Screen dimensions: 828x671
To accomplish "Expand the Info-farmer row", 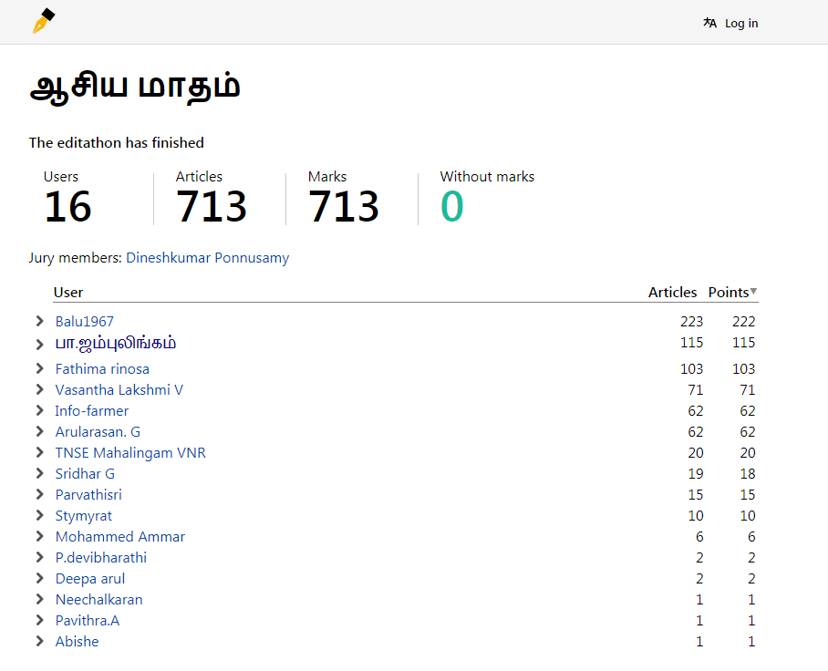I will pos(39,410).
